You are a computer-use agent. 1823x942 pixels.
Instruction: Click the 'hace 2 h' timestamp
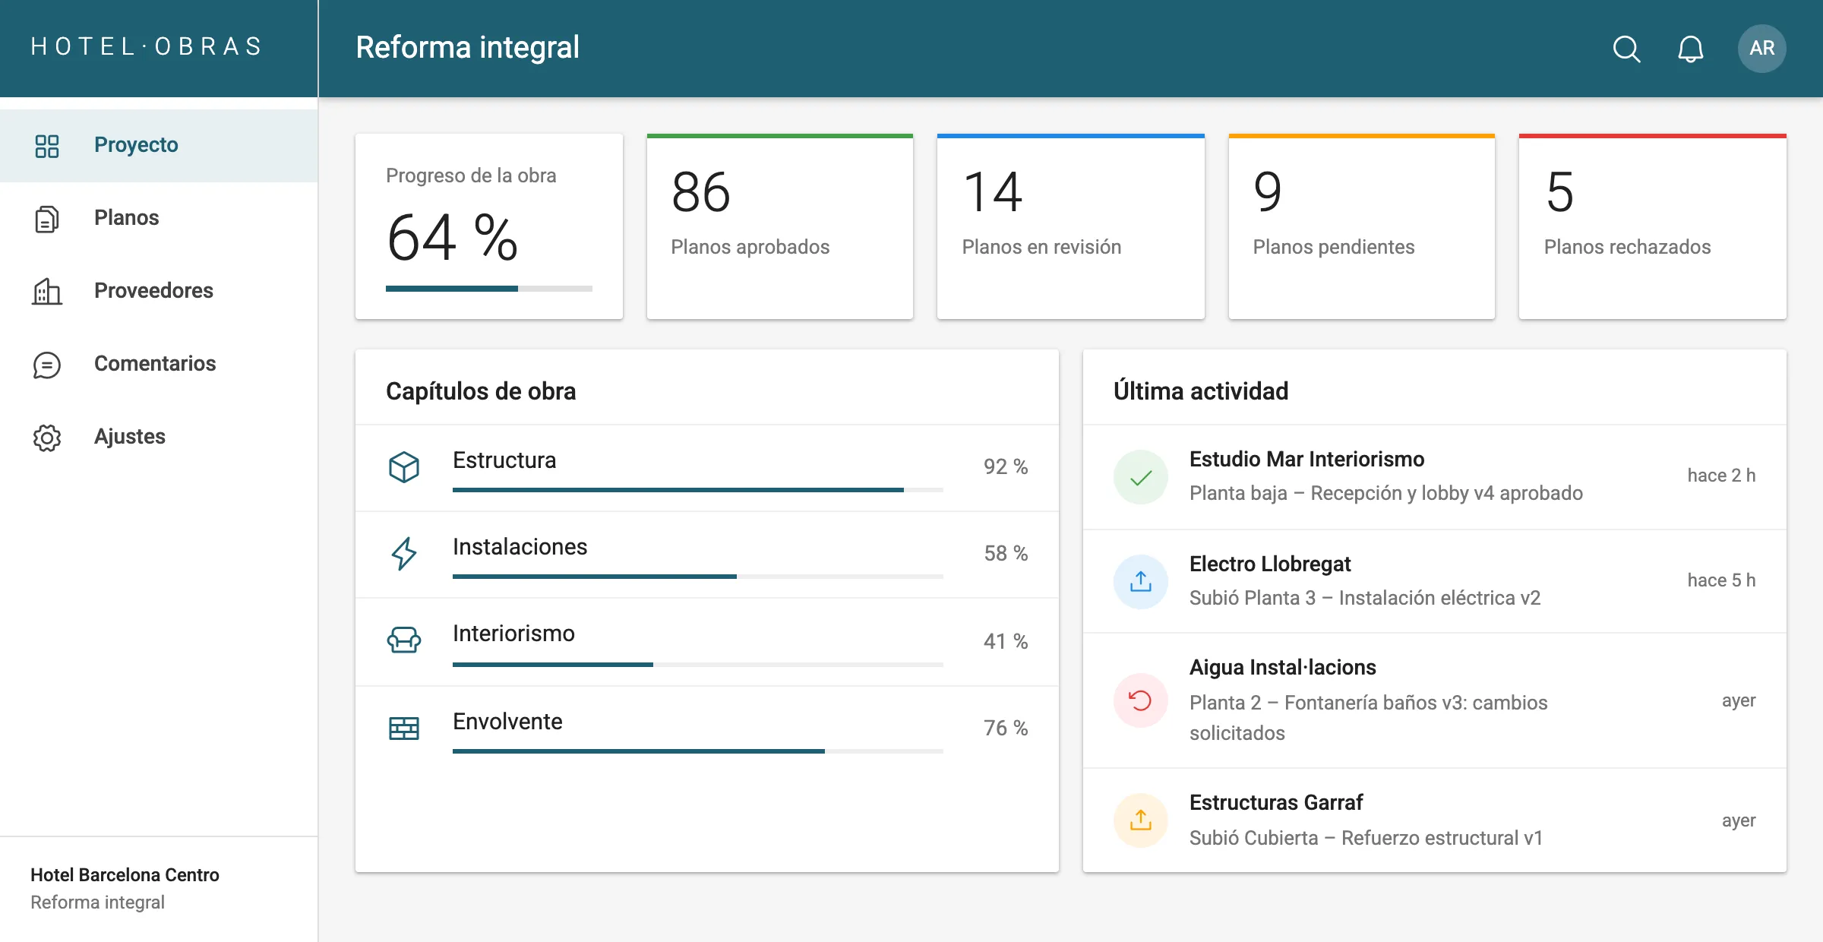tap(1721, 476)
